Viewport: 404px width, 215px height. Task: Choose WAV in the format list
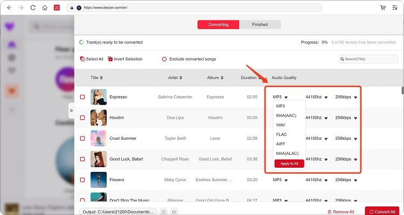(281, 125)
